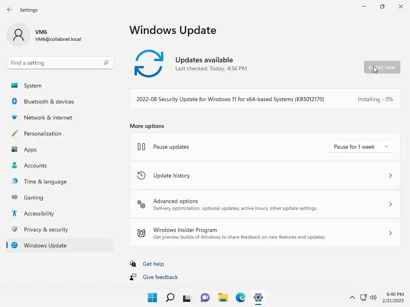This screenshot has height=307, width=410.
Task: Show hidden system tray icons
Action: (x=352, y=297)
